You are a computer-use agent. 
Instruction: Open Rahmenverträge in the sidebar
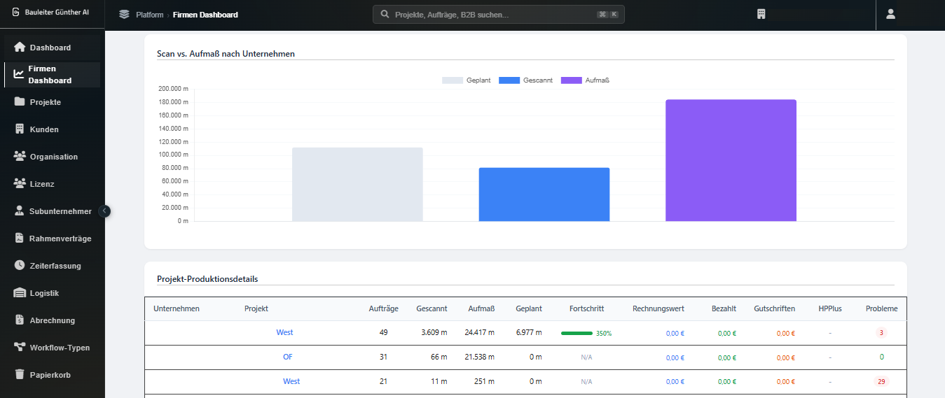point(53,239)
